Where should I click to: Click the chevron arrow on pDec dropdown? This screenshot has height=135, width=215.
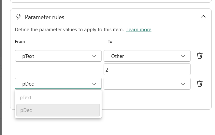pyautogui.click(x=94, y=84)
